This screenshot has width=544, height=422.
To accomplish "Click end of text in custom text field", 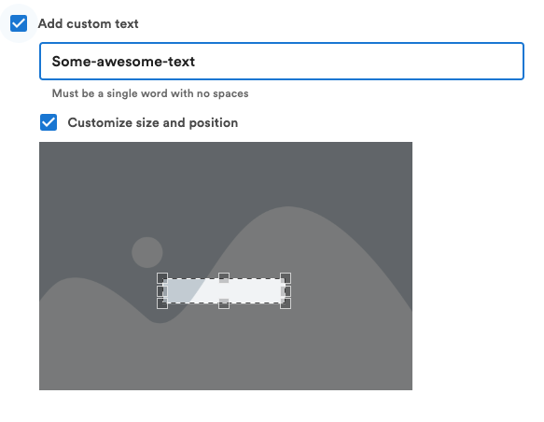I will (196, 62).
